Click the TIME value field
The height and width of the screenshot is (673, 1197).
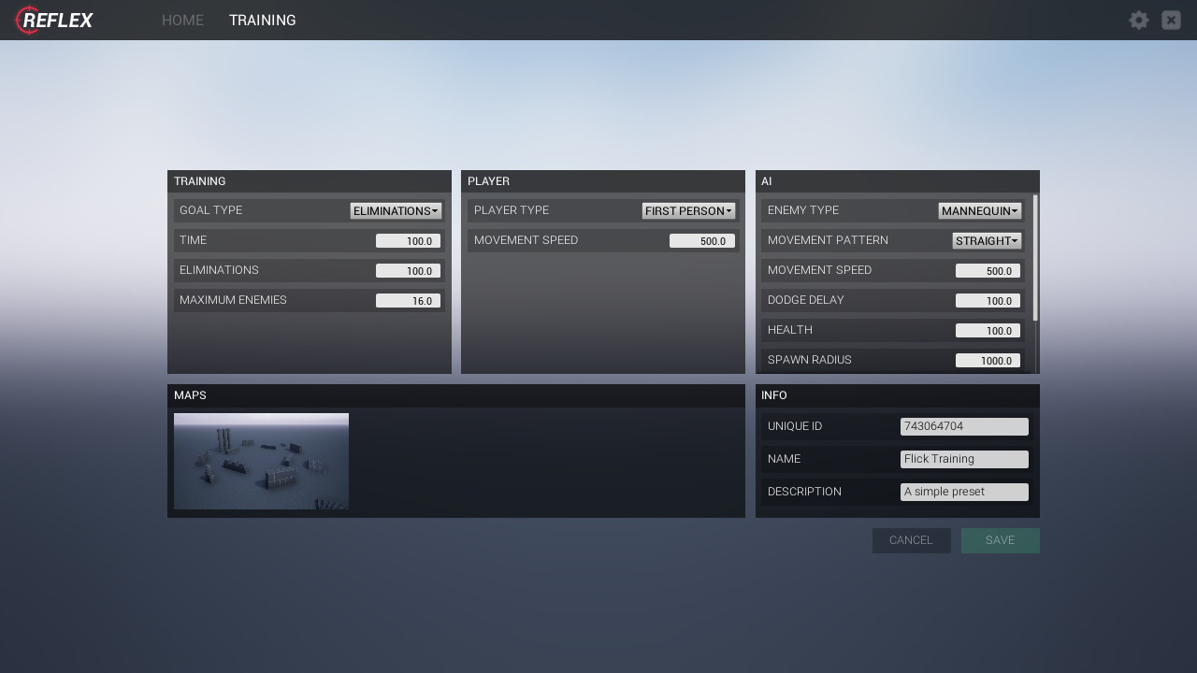click(408, 240)
